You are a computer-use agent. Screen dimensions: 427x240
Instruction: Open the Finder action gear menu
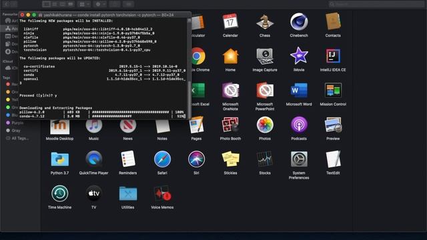click(100, 4)
